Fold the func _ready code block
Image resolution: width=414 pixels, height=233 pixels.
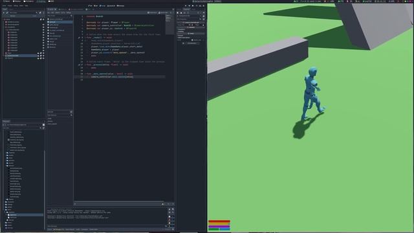pos(85,38)
